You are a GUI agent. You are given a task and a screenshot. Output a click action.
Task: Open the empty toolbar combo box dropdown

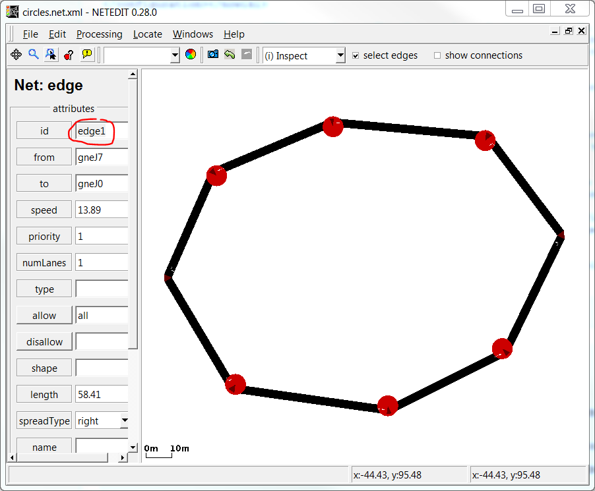[x=173, y=55]
